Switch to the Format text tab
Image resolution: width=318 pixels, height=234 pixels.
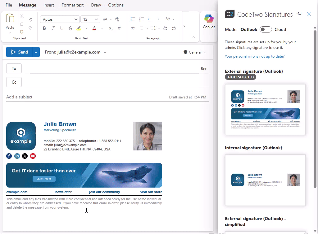73,5
